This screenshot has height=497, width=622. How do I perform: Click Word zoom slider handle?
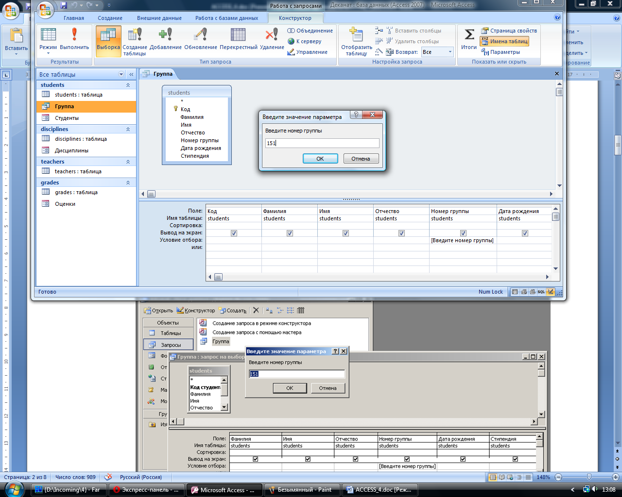click(589, 477)
